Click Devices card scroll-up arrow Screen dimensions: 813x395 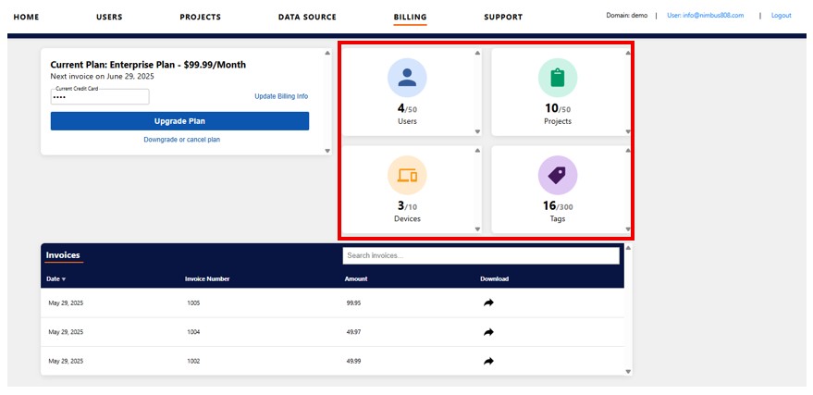pyautogui.click(x=477, y=151)
